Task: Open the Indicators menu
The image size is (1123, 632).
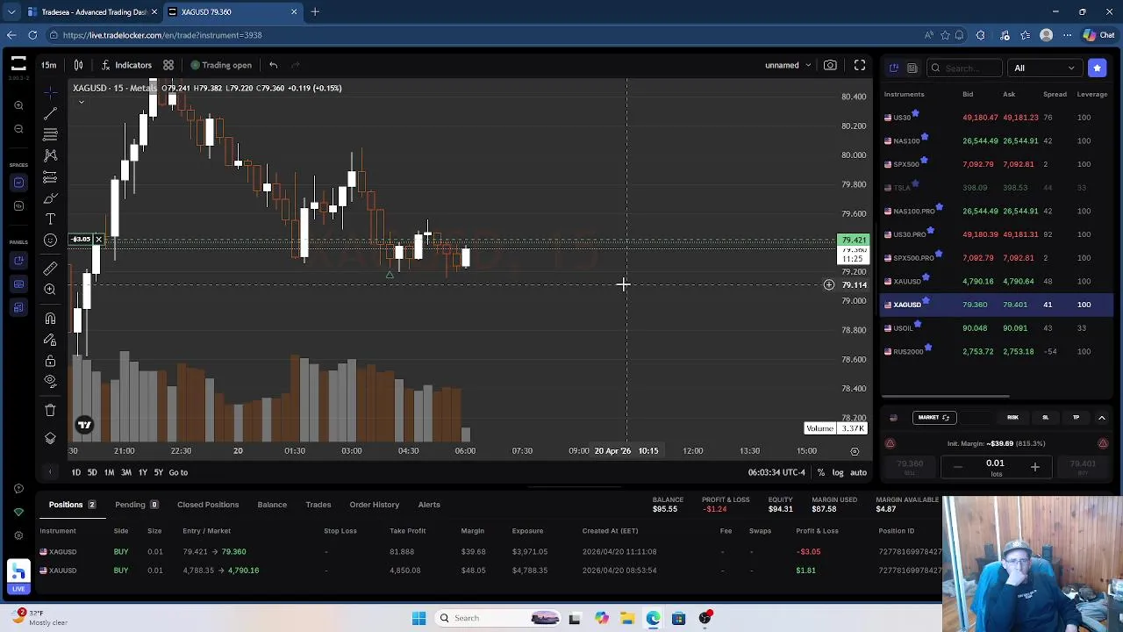Action: [x=125, y=65]
